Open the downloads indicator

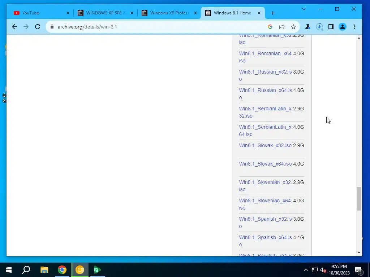click(319, 27)
